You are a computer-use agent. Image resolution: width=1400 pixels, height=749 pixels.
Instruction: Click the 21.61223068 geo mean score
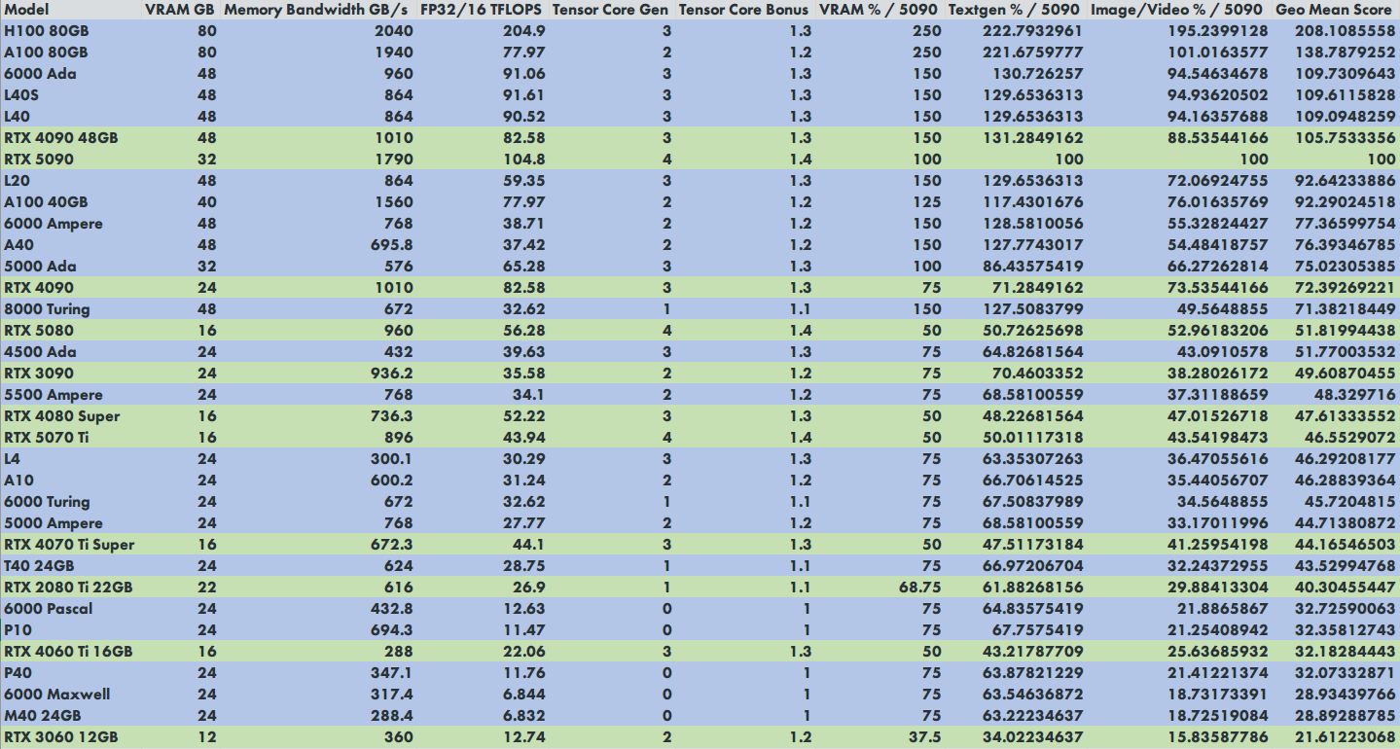pyautogui.click(x=1346, y=737)
